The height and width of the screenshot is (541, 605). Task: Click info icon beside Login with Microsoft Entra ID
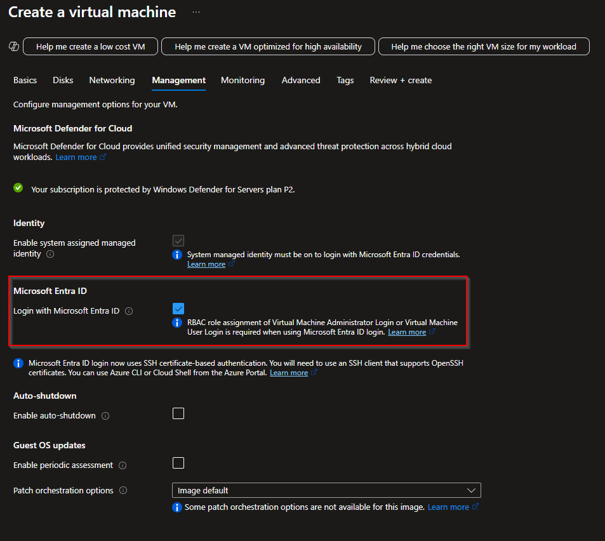click(x=129, y=311)
